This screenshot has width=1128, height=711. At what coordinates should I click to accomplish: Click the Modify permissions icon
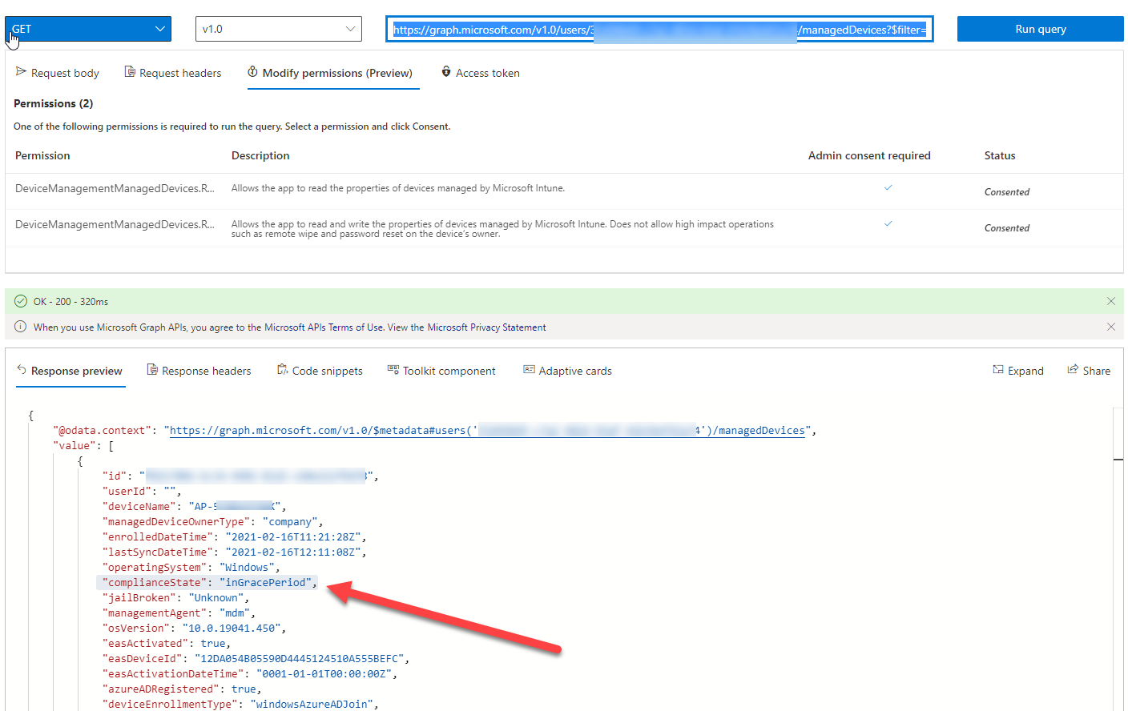click(x=252, y=72)
